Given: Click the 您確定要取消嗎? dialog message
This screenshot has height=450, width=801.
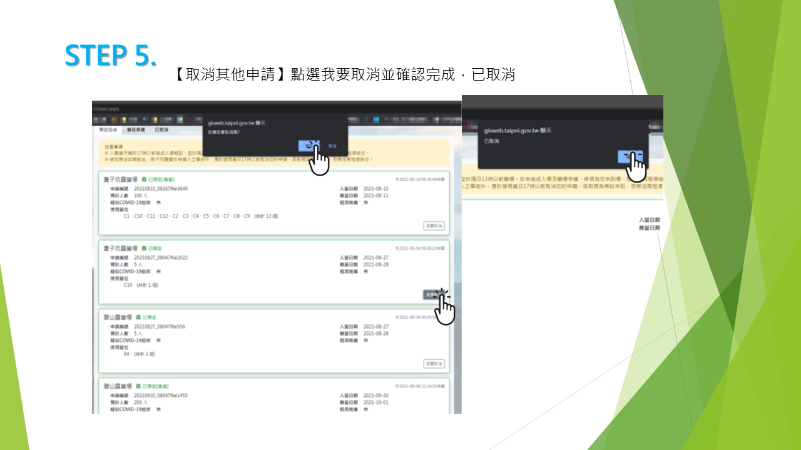Looking at the screenshot, I should click(x=223, y=132).
